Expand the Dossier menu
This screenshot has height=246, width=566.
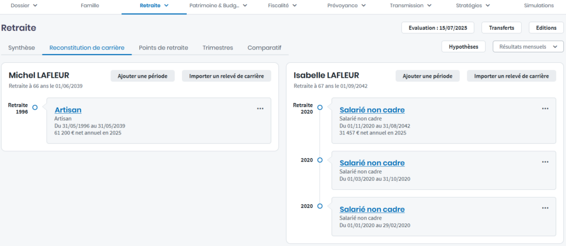tap(24, 6)
